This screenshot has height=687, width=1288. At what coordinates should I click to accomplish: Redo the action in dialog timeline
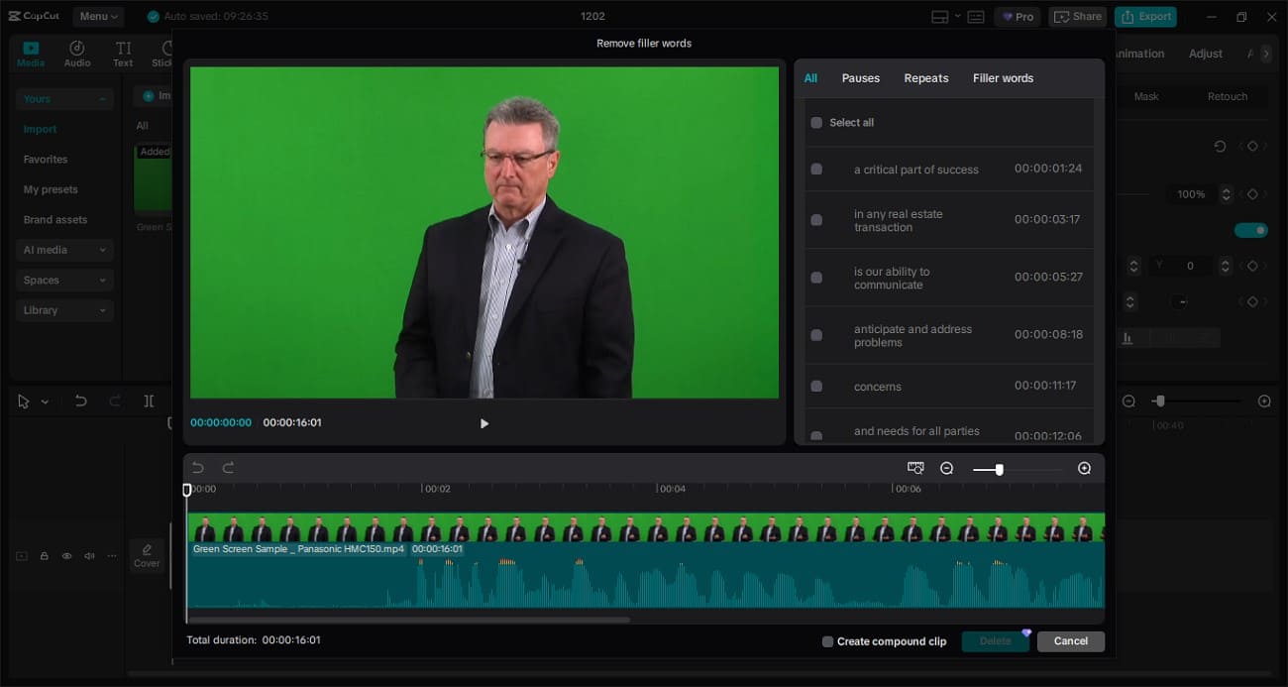coord(228,468)
